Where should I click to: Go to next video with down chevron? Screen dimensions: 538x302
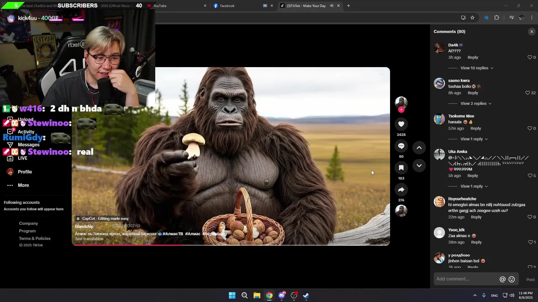[419, 166]
